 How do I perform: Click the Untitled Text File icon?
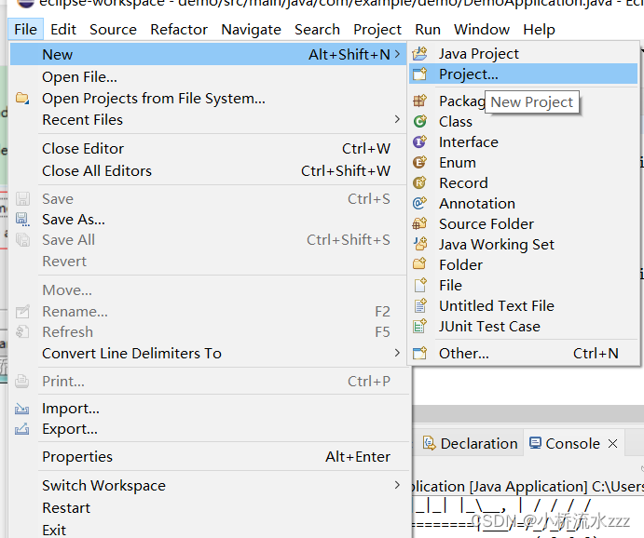pos(420,305)
